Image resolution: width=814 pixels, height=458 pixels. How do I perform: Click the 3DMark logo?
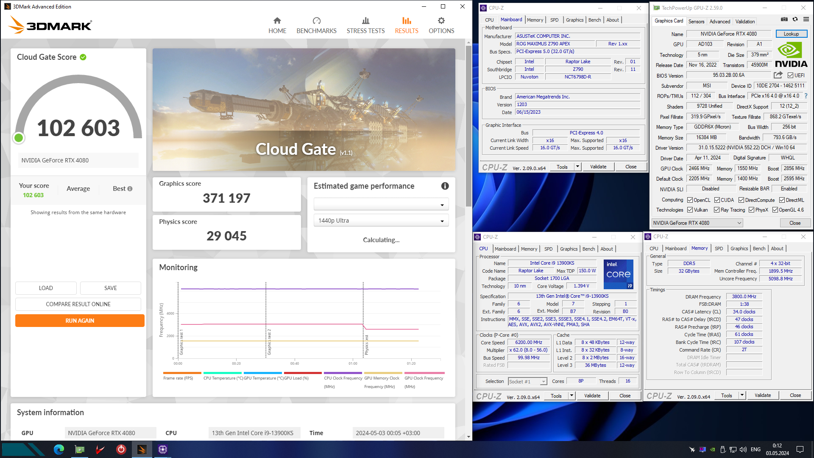click(50, 25)
